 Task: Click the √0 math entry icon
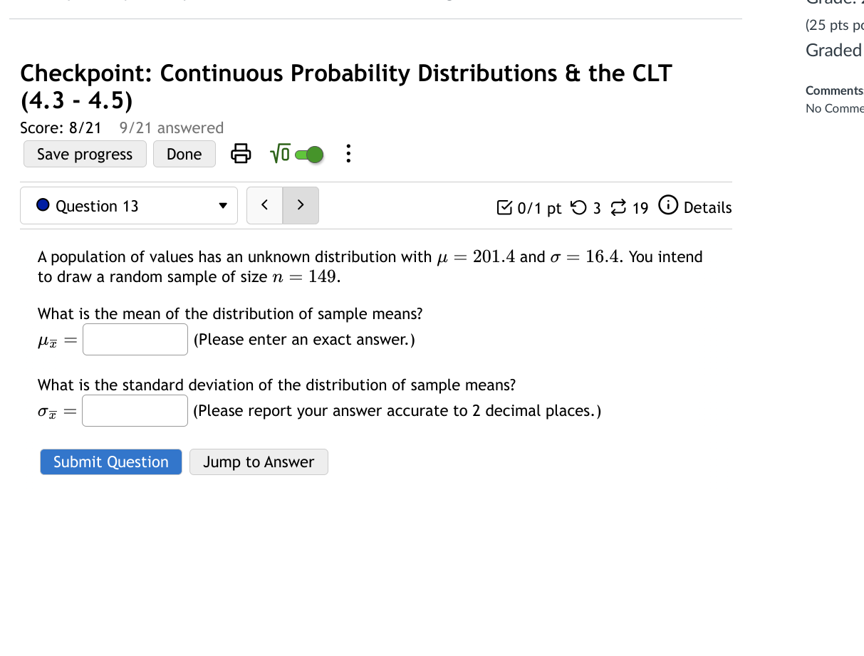tap(279, 153)
